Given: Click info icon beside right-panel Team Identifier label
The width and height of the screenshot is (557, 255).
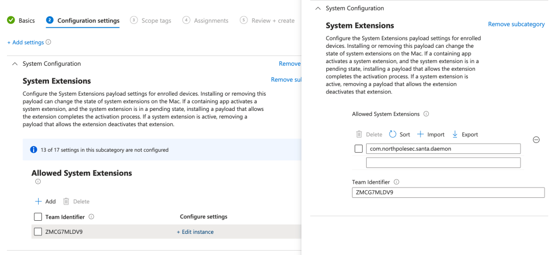Looking at the screenshot, I should [397, 182].
